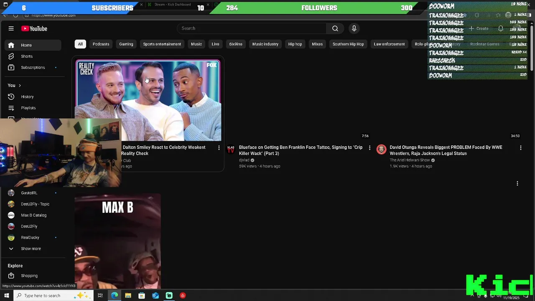
Task: Click the YouTube logo
Action: point(34,28)
